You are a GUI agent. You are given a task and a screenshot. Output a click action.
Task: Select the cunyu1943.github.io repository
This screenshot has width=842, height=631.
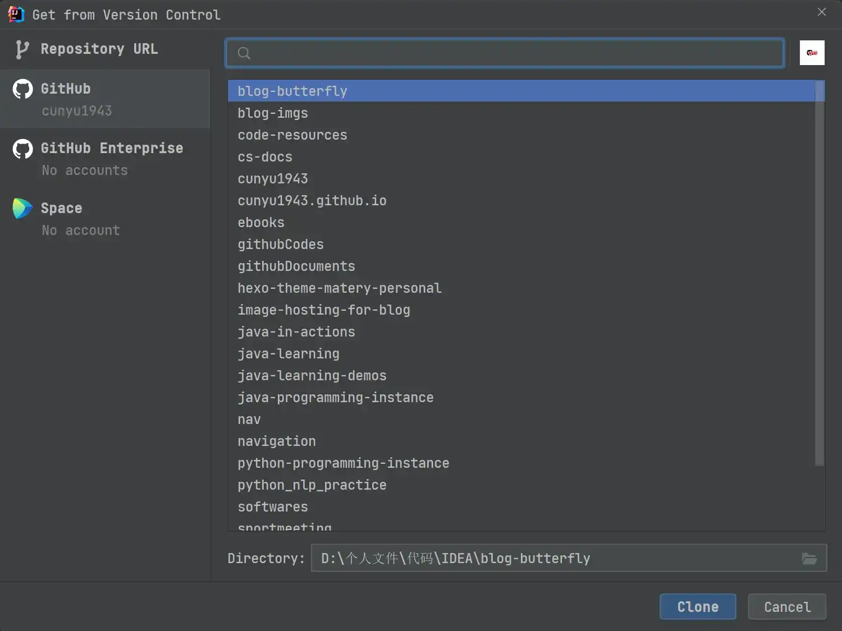coord(312,201)
